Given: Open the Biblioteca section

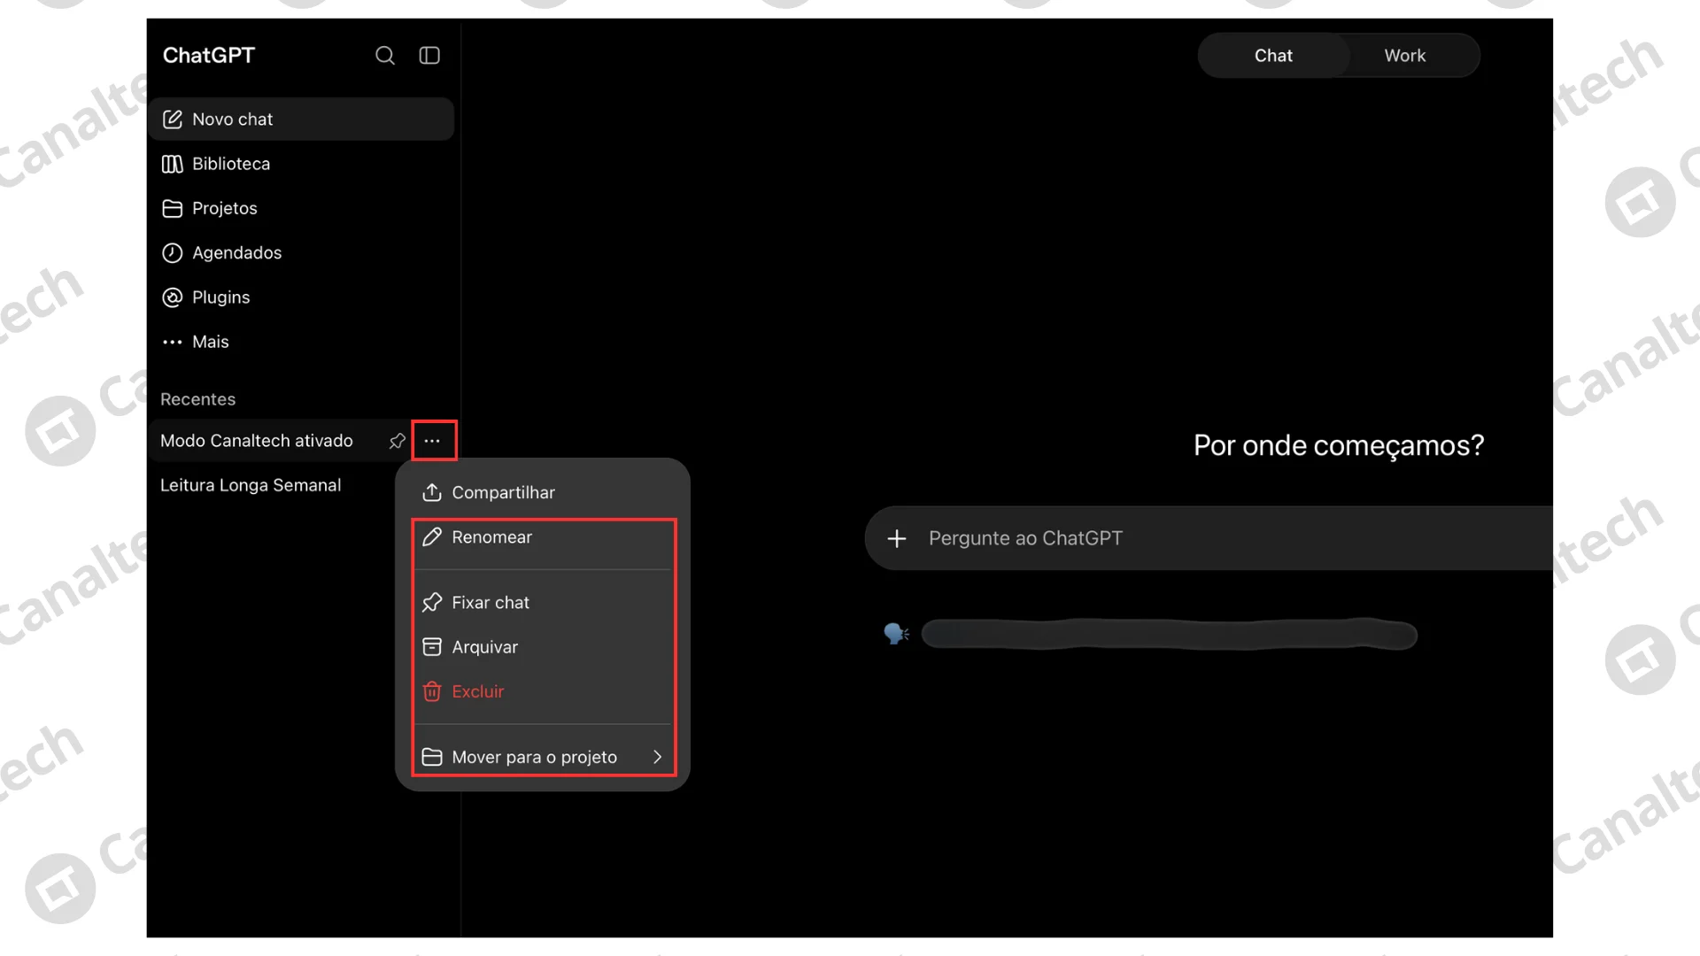Looking at the screenshot, I should 301,164.
